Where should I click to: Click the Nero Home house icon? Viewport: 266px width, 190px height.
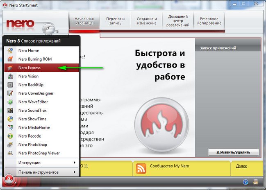[x=10, y=50]
